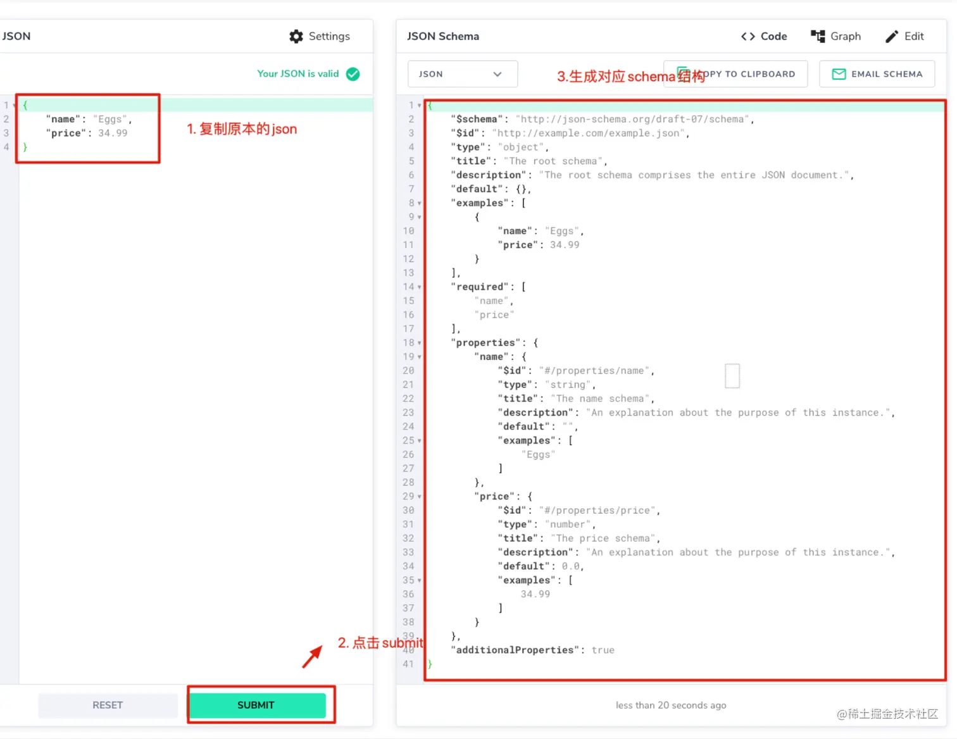Click the "type": "object" line
Screen dimensions: 957x739
499,147
